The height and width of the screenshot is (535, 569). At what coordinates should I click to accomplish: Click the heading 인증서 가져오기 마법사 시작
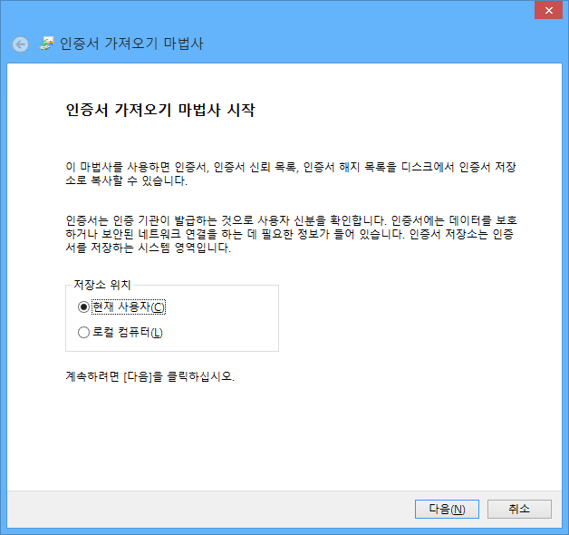[x=160, y=112]
